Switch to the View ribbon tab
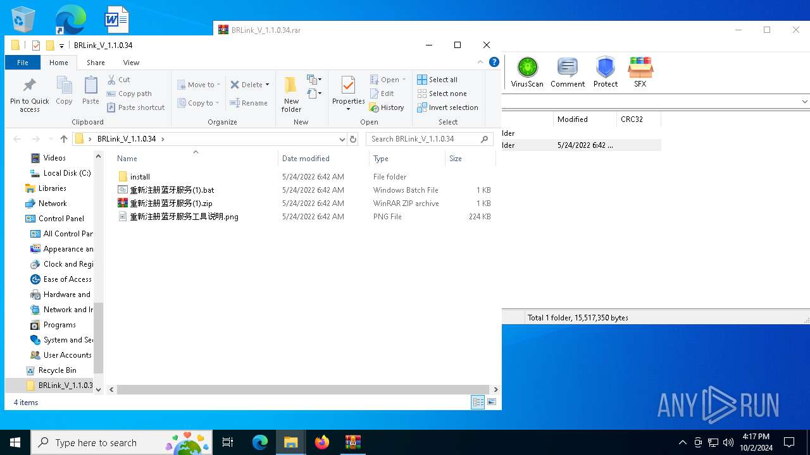This screenshot has width=810, height=455. coord(131,63)
